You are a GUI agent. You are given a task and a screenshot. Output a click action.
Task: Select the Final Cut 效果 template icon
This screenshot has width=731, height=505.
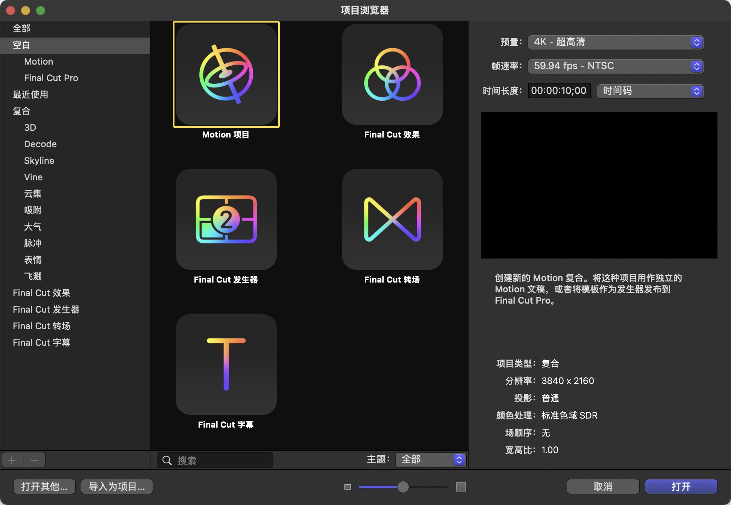coord(392,74)
